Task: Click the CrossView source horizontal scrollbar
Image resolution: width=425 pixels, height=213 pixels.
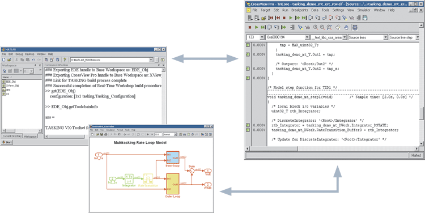Action: click(332, 149)
